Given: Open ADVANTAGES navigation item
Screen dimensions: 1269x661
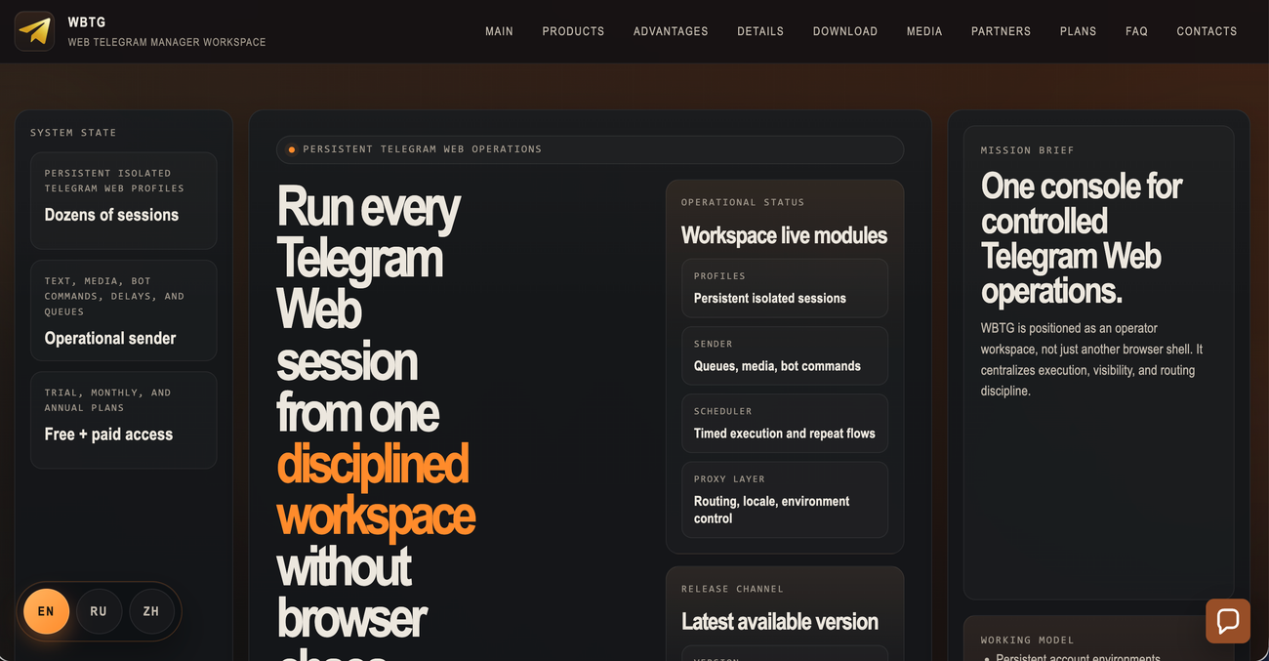Looking at the screenshot, I should tap(671, 31).
